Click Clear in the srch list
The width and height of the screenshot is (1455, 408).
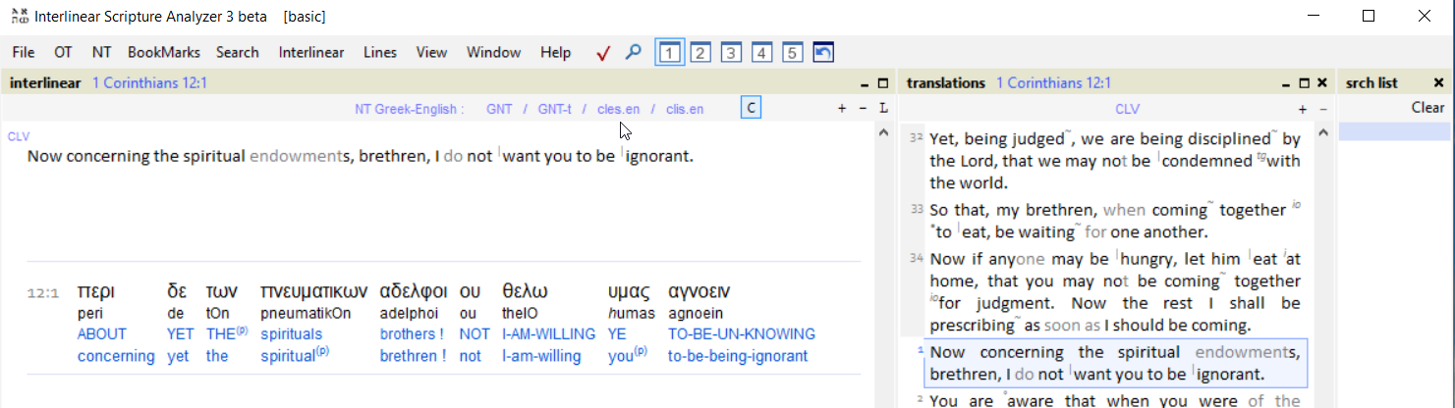pyautogui.click(x=1427, y=108)
